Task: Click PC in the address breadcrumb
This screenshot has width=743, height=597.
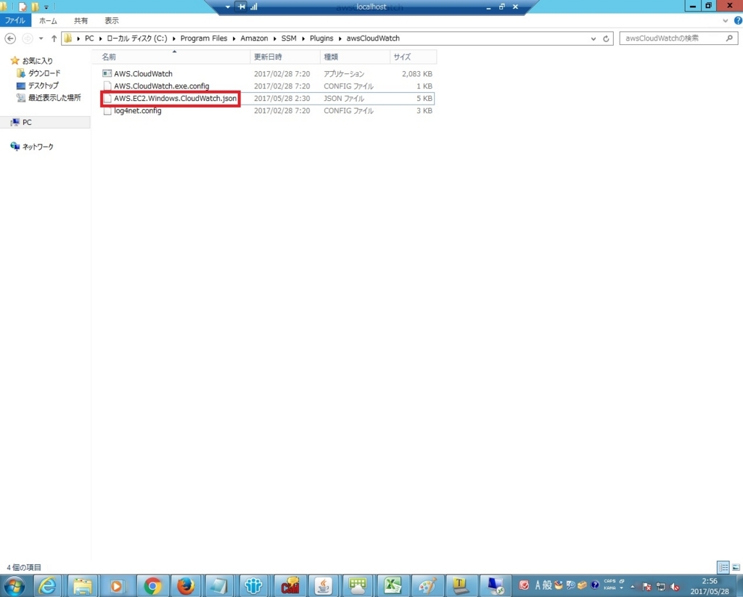Action: point(89,38)
